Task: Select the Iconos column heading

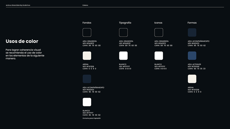Action: (158, 23)
